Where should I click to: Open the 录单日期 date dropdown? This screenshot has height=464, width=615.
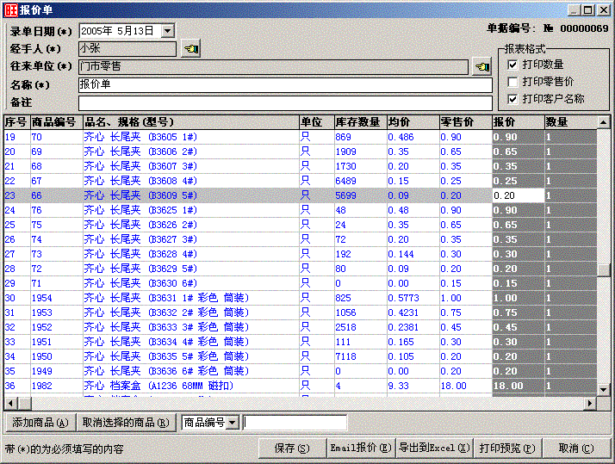[167, 31]
